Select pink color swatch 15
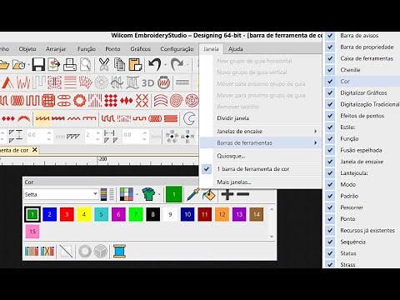 coord(32,232)
